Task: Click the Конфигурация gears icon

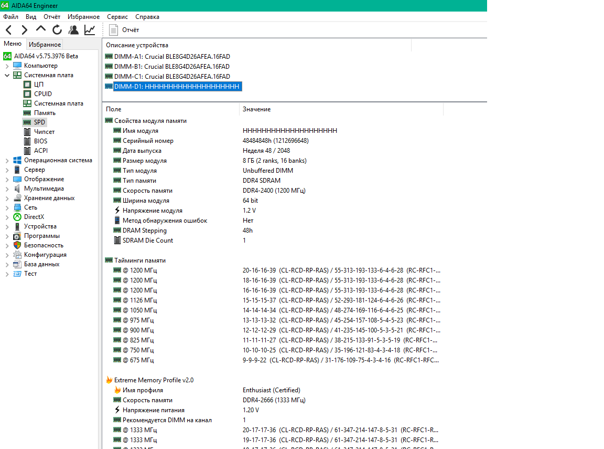Action: click(17, 255)
